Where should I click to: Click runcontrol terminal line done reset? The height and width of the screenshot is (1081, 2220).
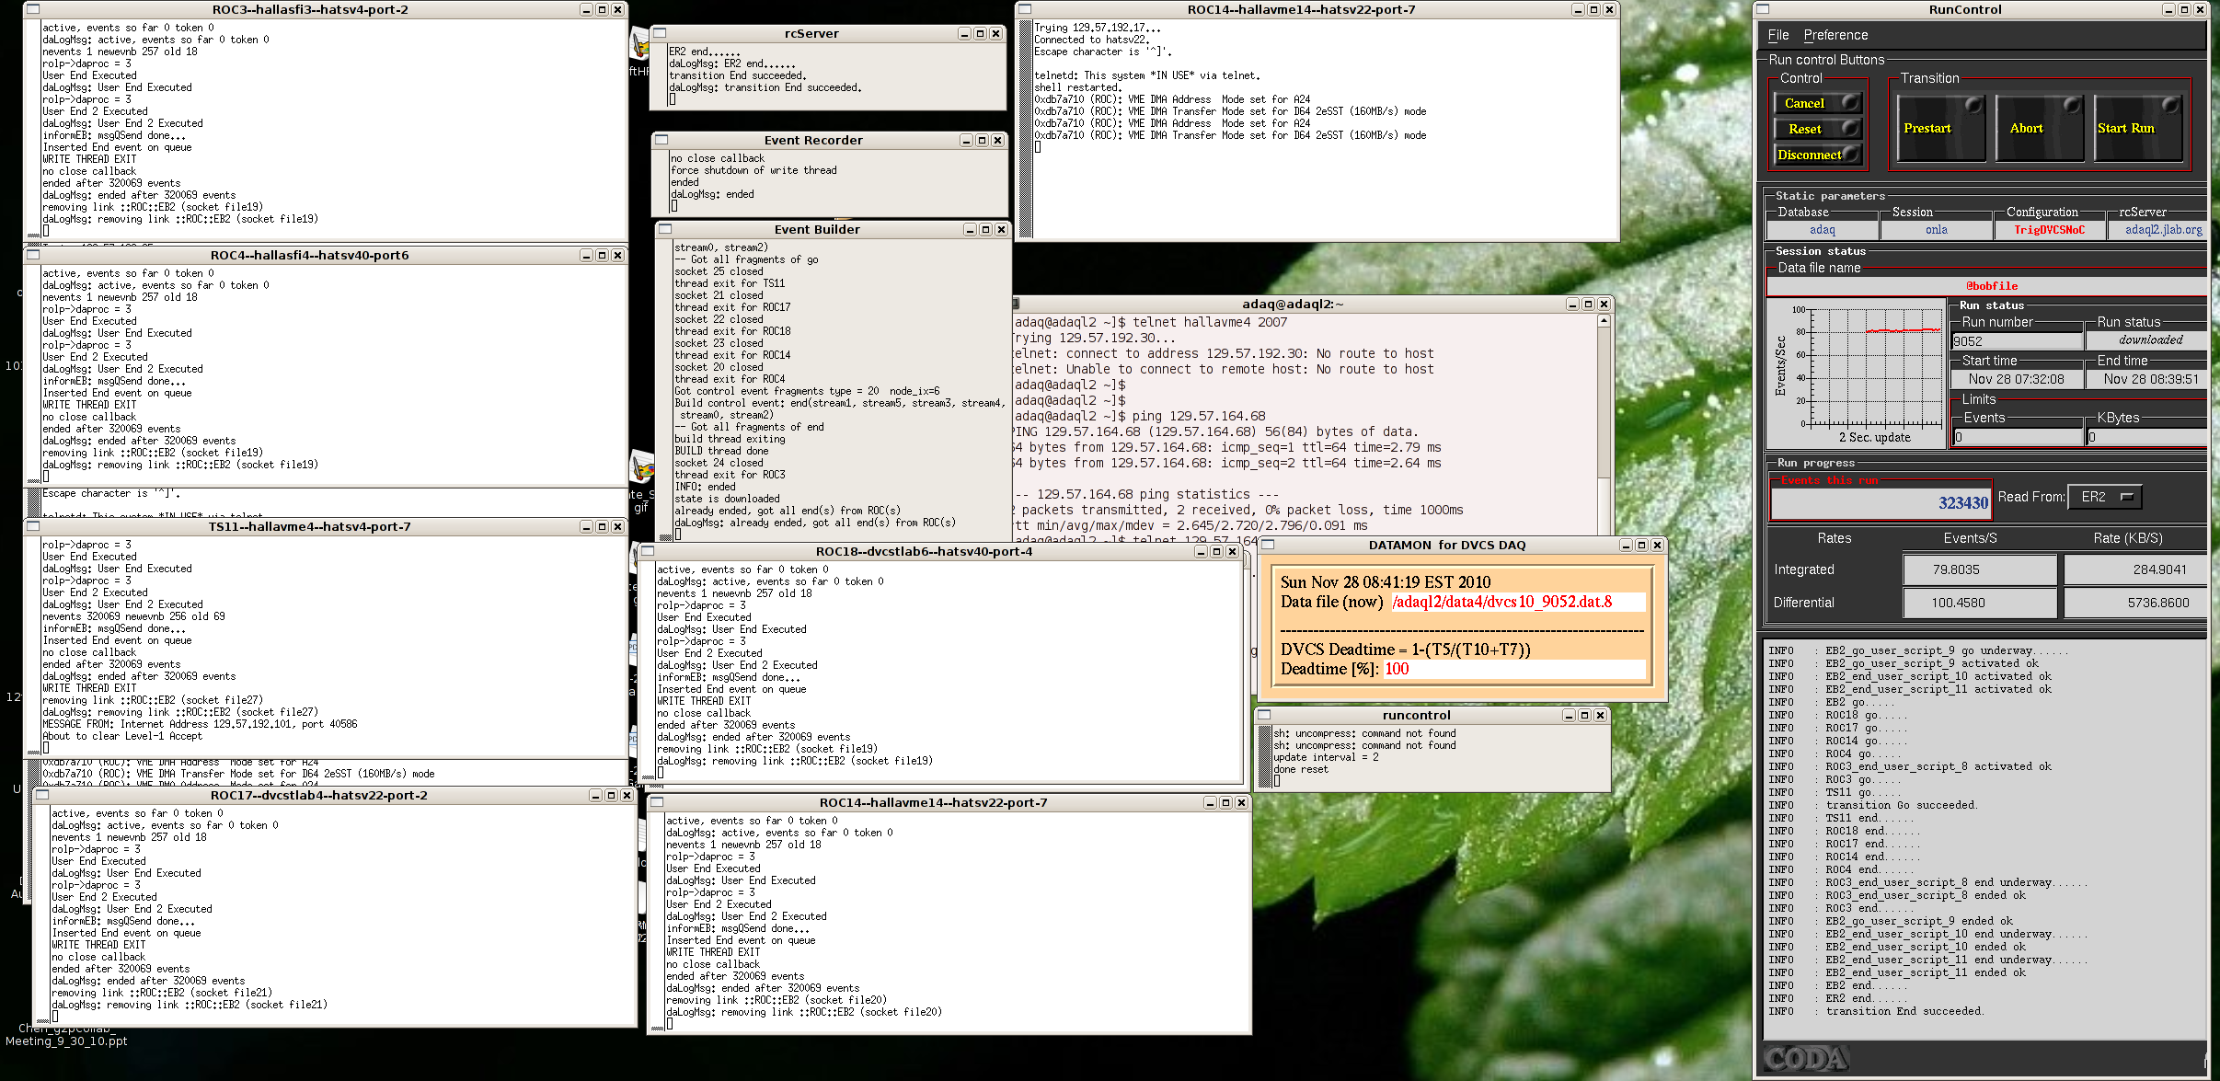(x=1301, y=769)
